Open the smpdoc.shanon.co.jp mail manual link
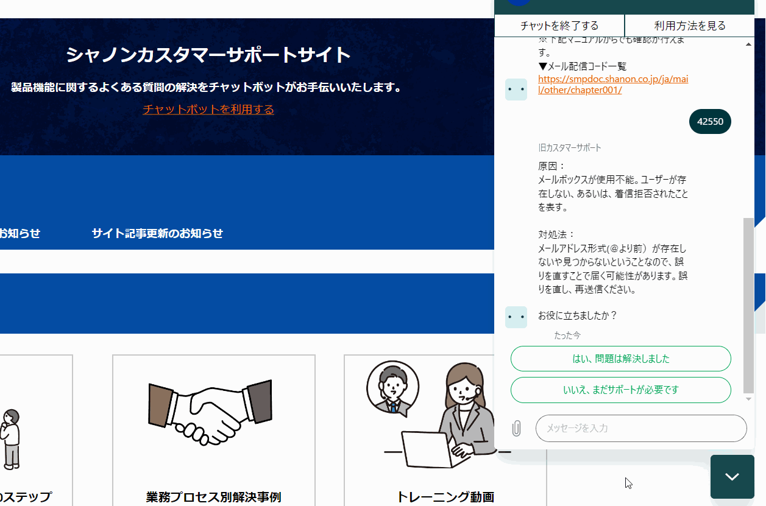The width and height of the screenshot is (766, 506). (613, 85)
